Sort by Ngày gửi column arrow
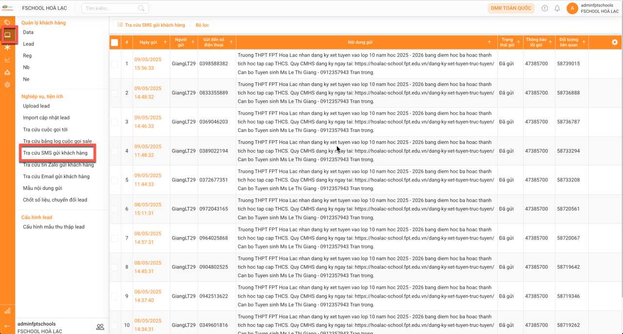 point(165,42)
